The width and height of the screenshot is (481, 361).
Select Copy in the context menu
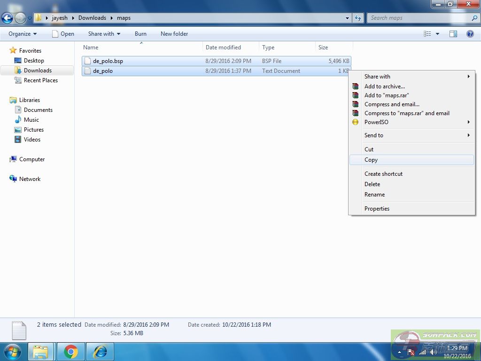(x=371, y=160)
